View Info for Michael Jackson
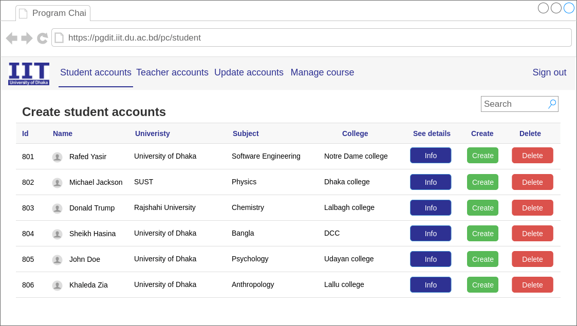Screen dimensions: 577x326 click(x=431, y=182)
